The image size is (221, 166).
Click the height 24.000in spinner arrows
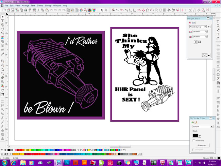point(206,37)
